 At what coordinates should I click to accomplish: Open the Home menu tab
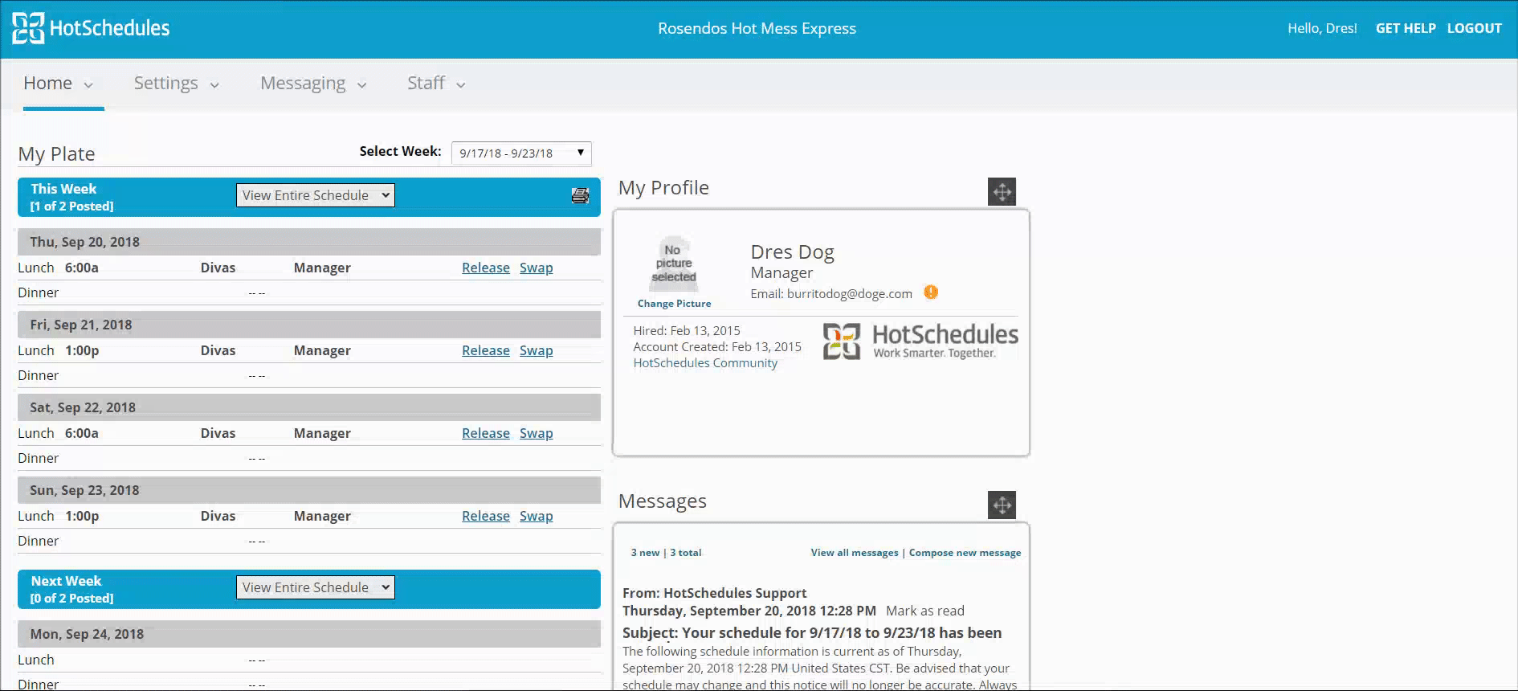tap(47, 83)
